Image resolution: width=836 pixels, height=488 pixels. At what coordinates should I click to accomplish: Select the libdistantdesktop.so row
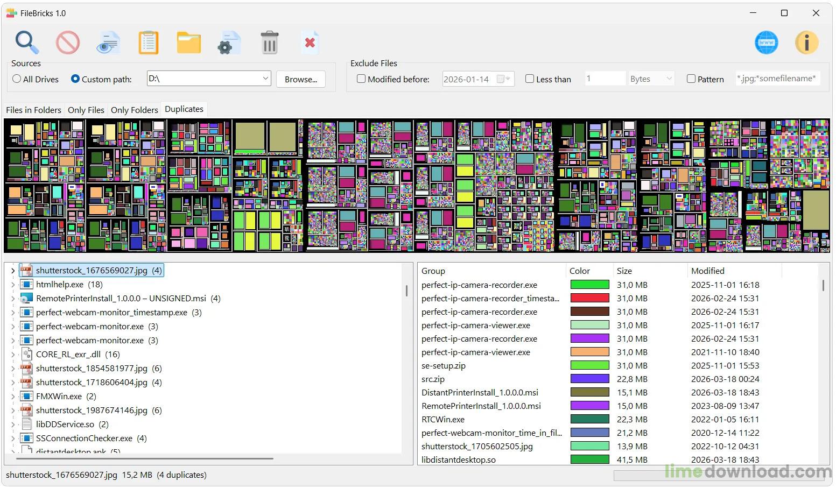coord(619,459)
